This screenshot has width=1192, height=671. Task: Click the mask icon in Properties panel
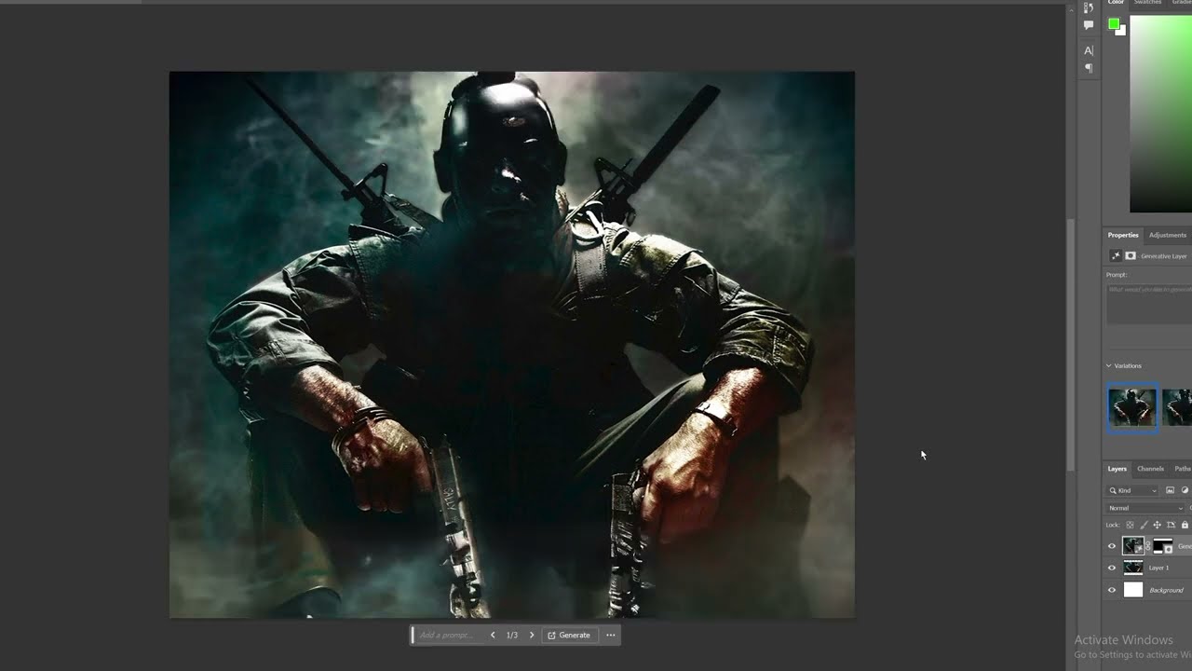pos(1131,255)
